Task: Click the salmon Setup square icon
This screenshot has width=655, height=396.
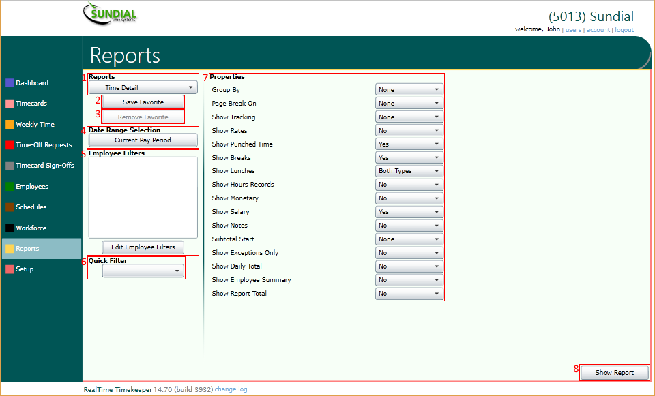Action: tap(10, 269)
